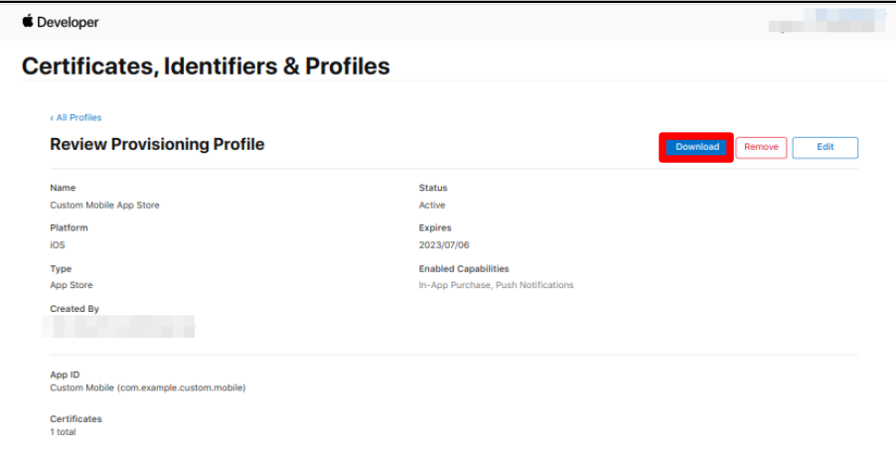Screen dimensions: 896x457
Task: Click the Active status value
Action: pos(432,205)
